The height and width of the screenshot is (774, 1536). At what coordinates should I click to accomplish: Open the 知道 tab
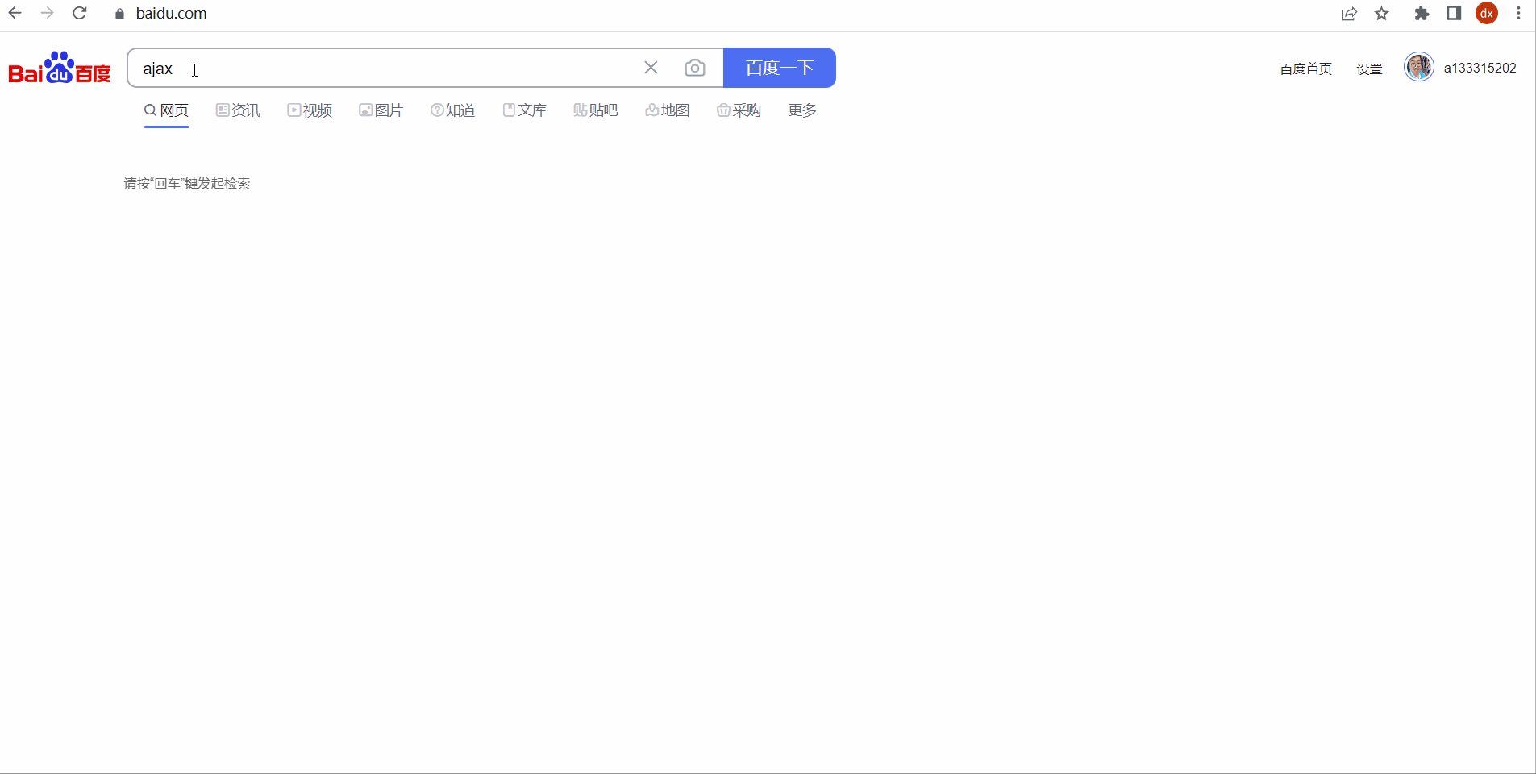point(452,110)
